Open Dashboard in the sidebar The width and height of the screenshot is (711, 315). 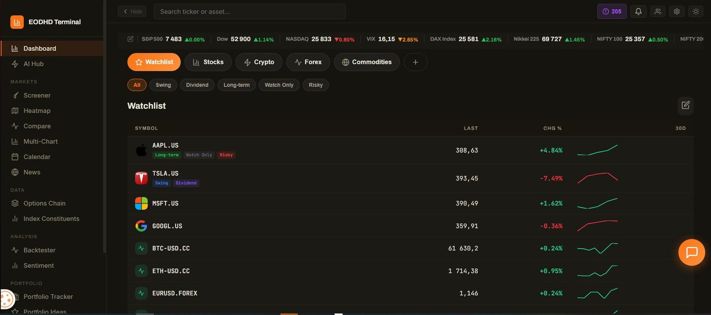[52, 48]
